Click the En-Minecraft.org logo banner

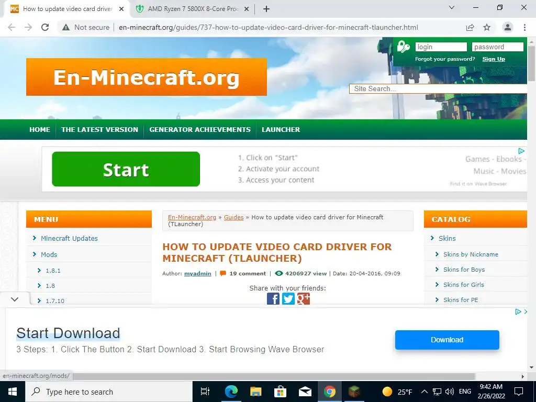[147, 77]
